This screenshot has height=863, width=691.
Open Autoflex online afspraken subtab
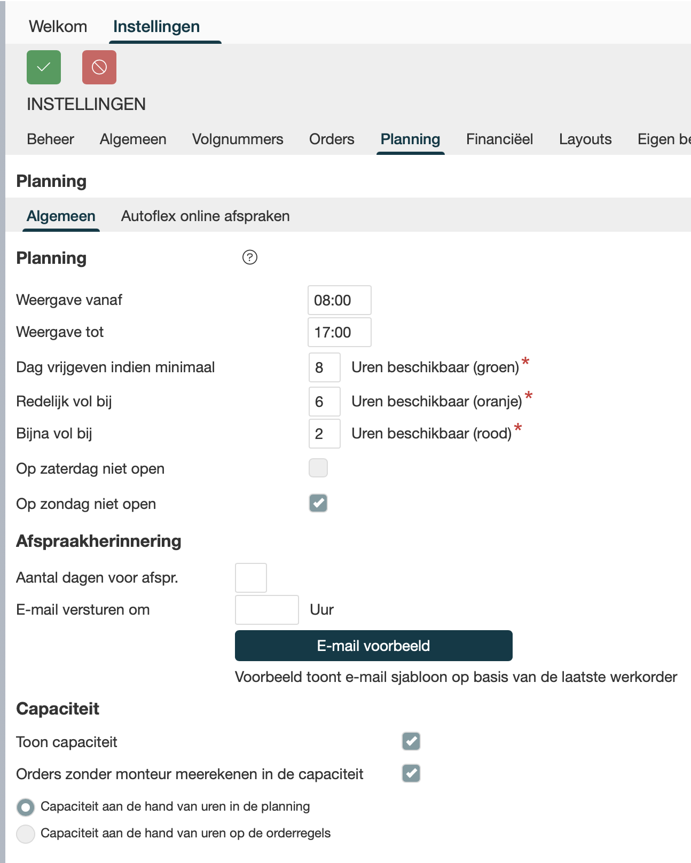206,216
